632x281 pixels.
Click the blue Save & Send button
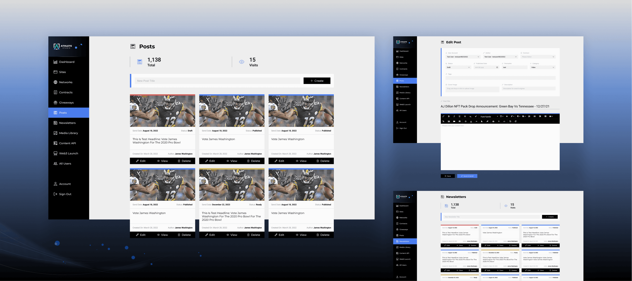(467, 176)
